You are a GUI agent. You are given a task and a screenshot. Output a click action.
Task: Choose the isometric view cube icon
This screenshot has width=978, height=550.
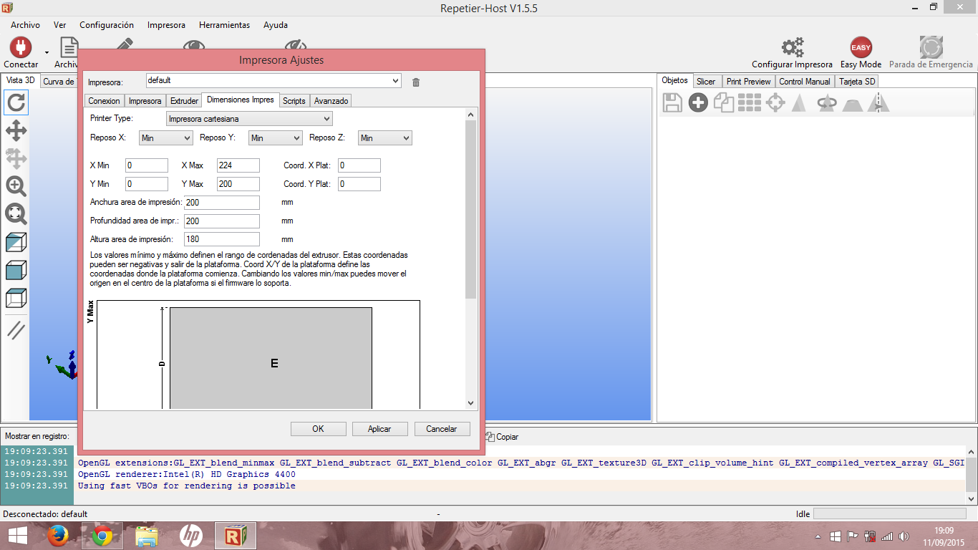pyautogui.click(x=16, y=243)
